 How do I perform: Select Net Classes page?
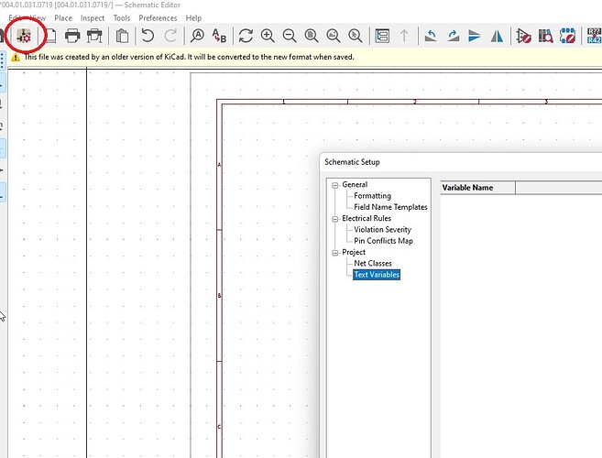pyautogui.click(x=373, y=264)
